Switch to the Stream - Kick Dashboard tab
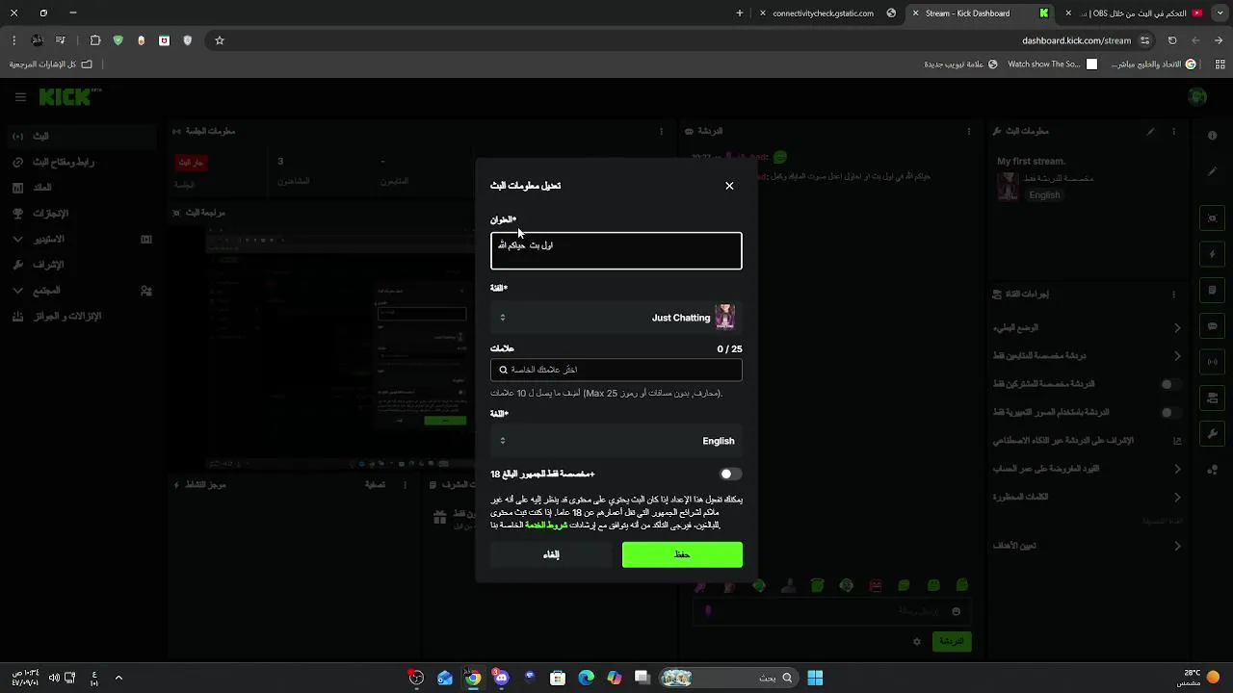The image size is (1233, 693). [x=981, y=13]
